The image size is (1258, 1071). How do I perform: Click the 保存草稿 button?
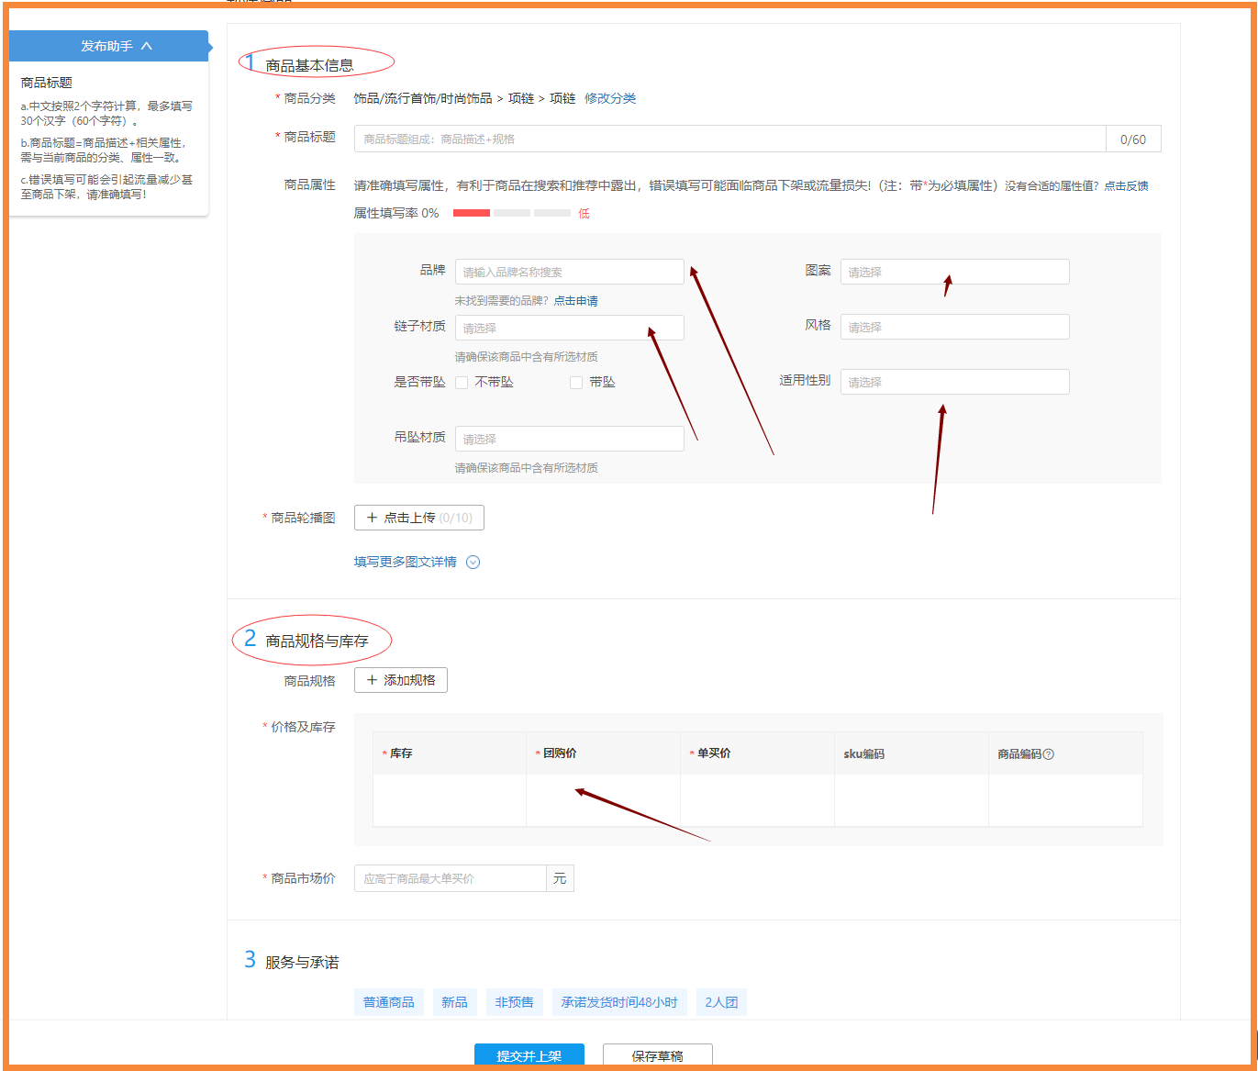(658, 1055)
